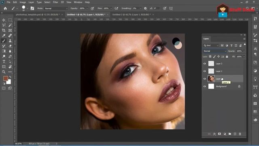Select the Eyedropper tool
Viewport: 259px width, 146px height.
point(4,36)
